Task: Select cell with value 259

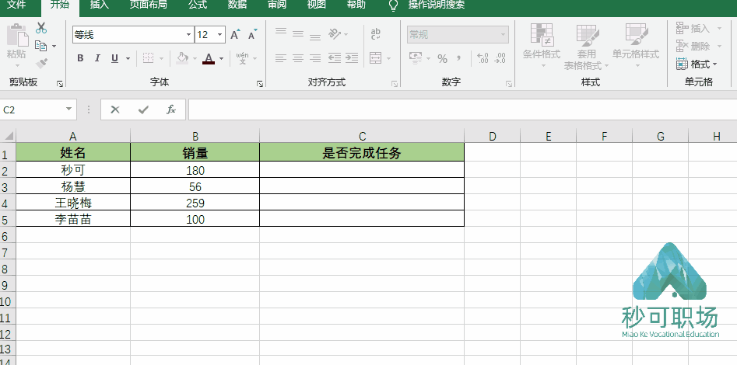Action: pos(195,203)
